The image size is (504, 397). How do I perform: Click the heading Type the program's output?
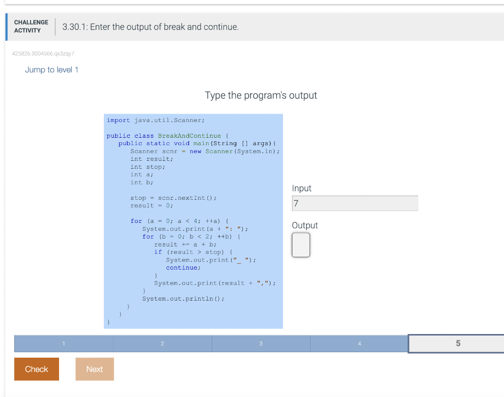pos(261,95)
